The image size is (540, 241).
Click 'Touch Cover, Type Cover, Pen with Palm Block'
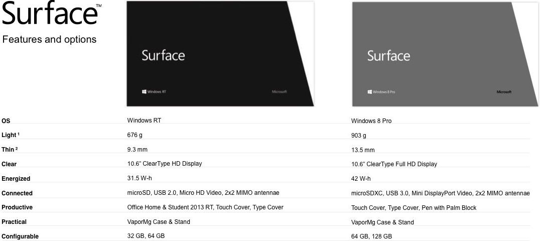(x=414, y=207)
